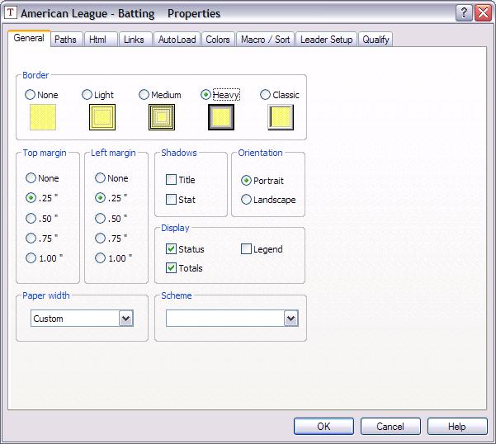Set Left margin to .75 inches
Viewport: 496px width, 444px height.
[x=100, y=239]
